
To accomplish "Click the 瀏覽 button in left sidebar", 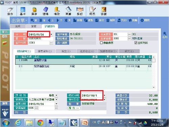I will pos(5,103).
